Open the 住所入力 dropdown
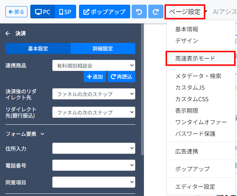The height and width of the screenshot is (196, 237). pyautogui.click(x=93, y=148)
